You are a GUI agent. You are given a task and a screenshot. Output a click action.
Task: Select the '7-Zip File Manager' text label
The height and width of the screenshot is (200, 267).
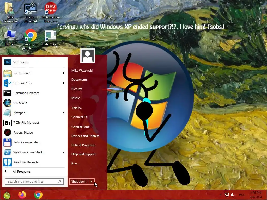(26, 123)
